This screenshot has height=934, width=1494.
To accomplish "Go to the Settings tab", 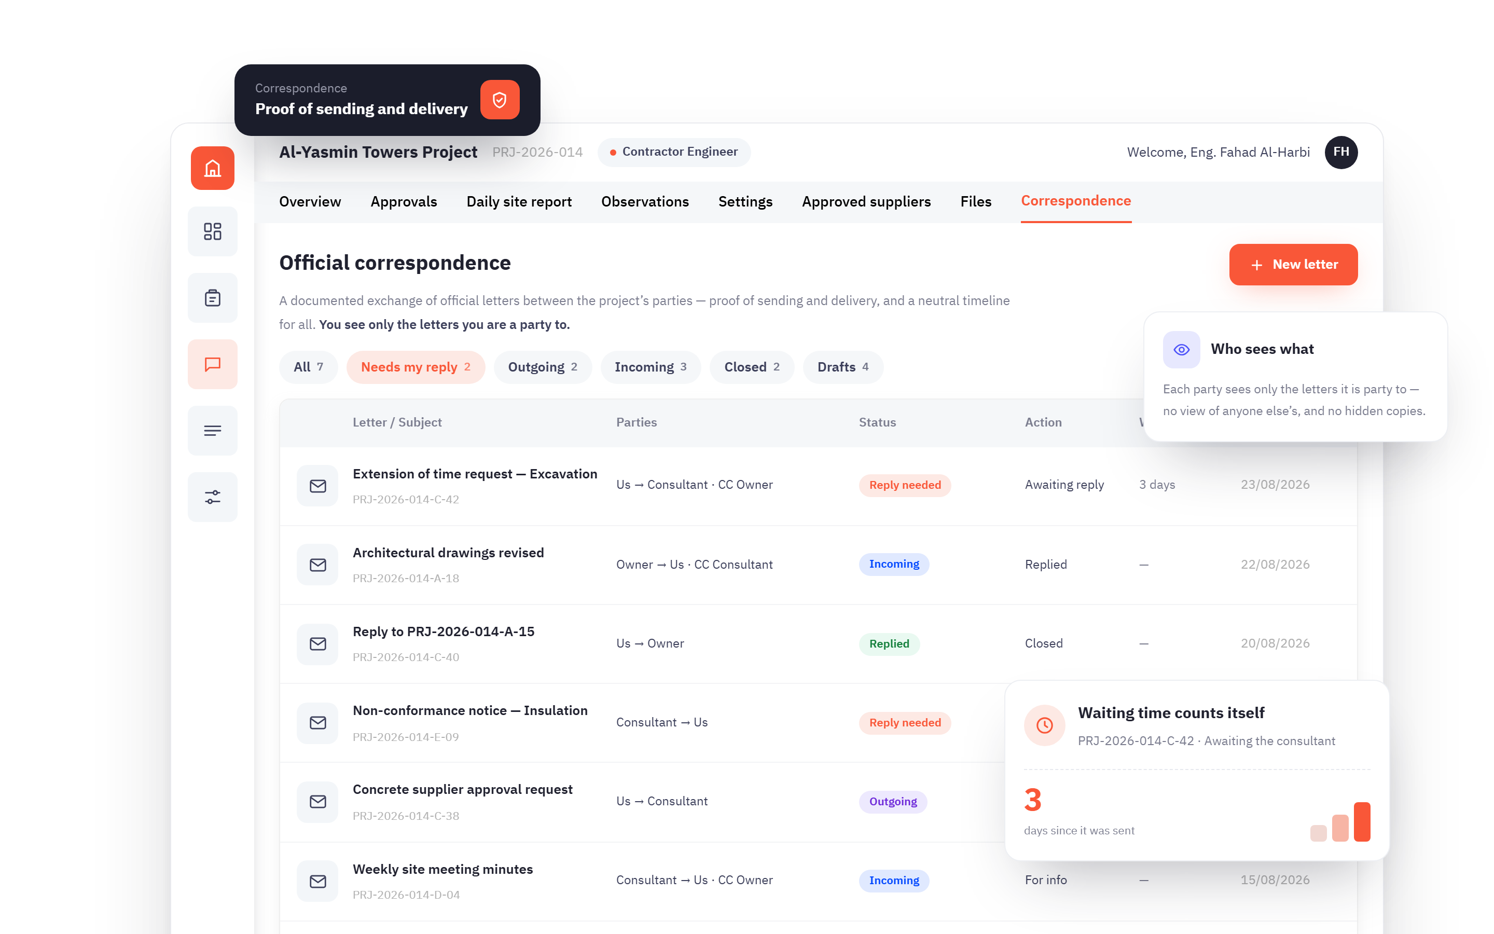I will pos(745,201).
